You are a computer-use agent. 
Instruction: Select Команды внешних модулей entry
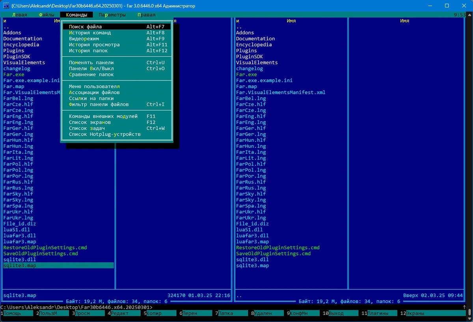coord(117,116)
